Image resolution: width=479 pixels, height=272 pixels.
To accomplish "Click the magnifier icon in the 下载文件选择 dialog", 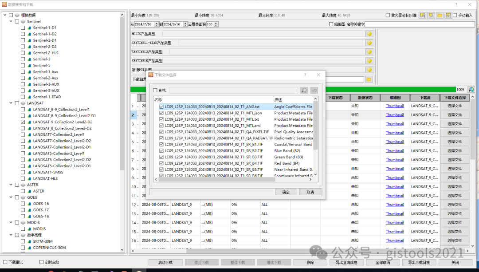I will pyautogui.click(x=304, y=90).
